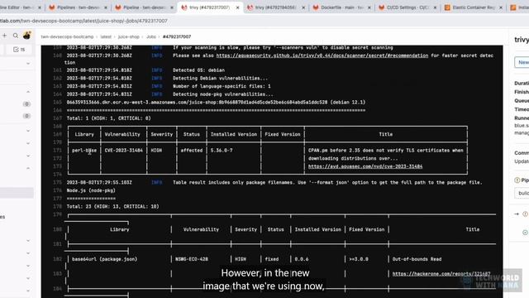Image resolution: width=529 pixels, height=298 pixels.
Task: Open the to-do list counter showing 15
Action: tap(19, 50)
